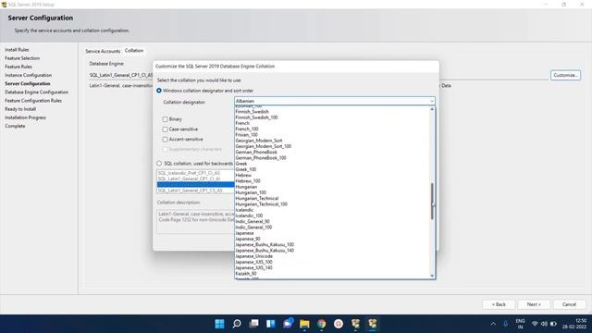The width and height of the screenshot is (592, 333).
Task: Select SQL_Icelandic_Pref_CP1_CI_AS in the SQL list
Action: [x=189, y=173]
